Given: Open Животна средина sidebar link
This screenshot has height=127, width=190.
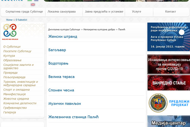Looking at the screenshot, I should point(16,99).
